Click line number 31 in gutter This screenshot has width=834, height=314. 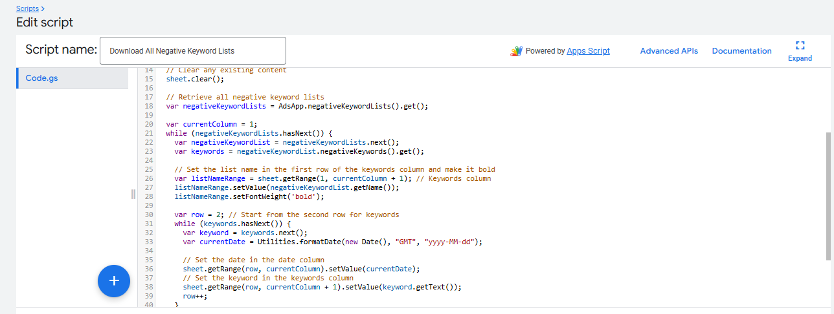[149, 224]
